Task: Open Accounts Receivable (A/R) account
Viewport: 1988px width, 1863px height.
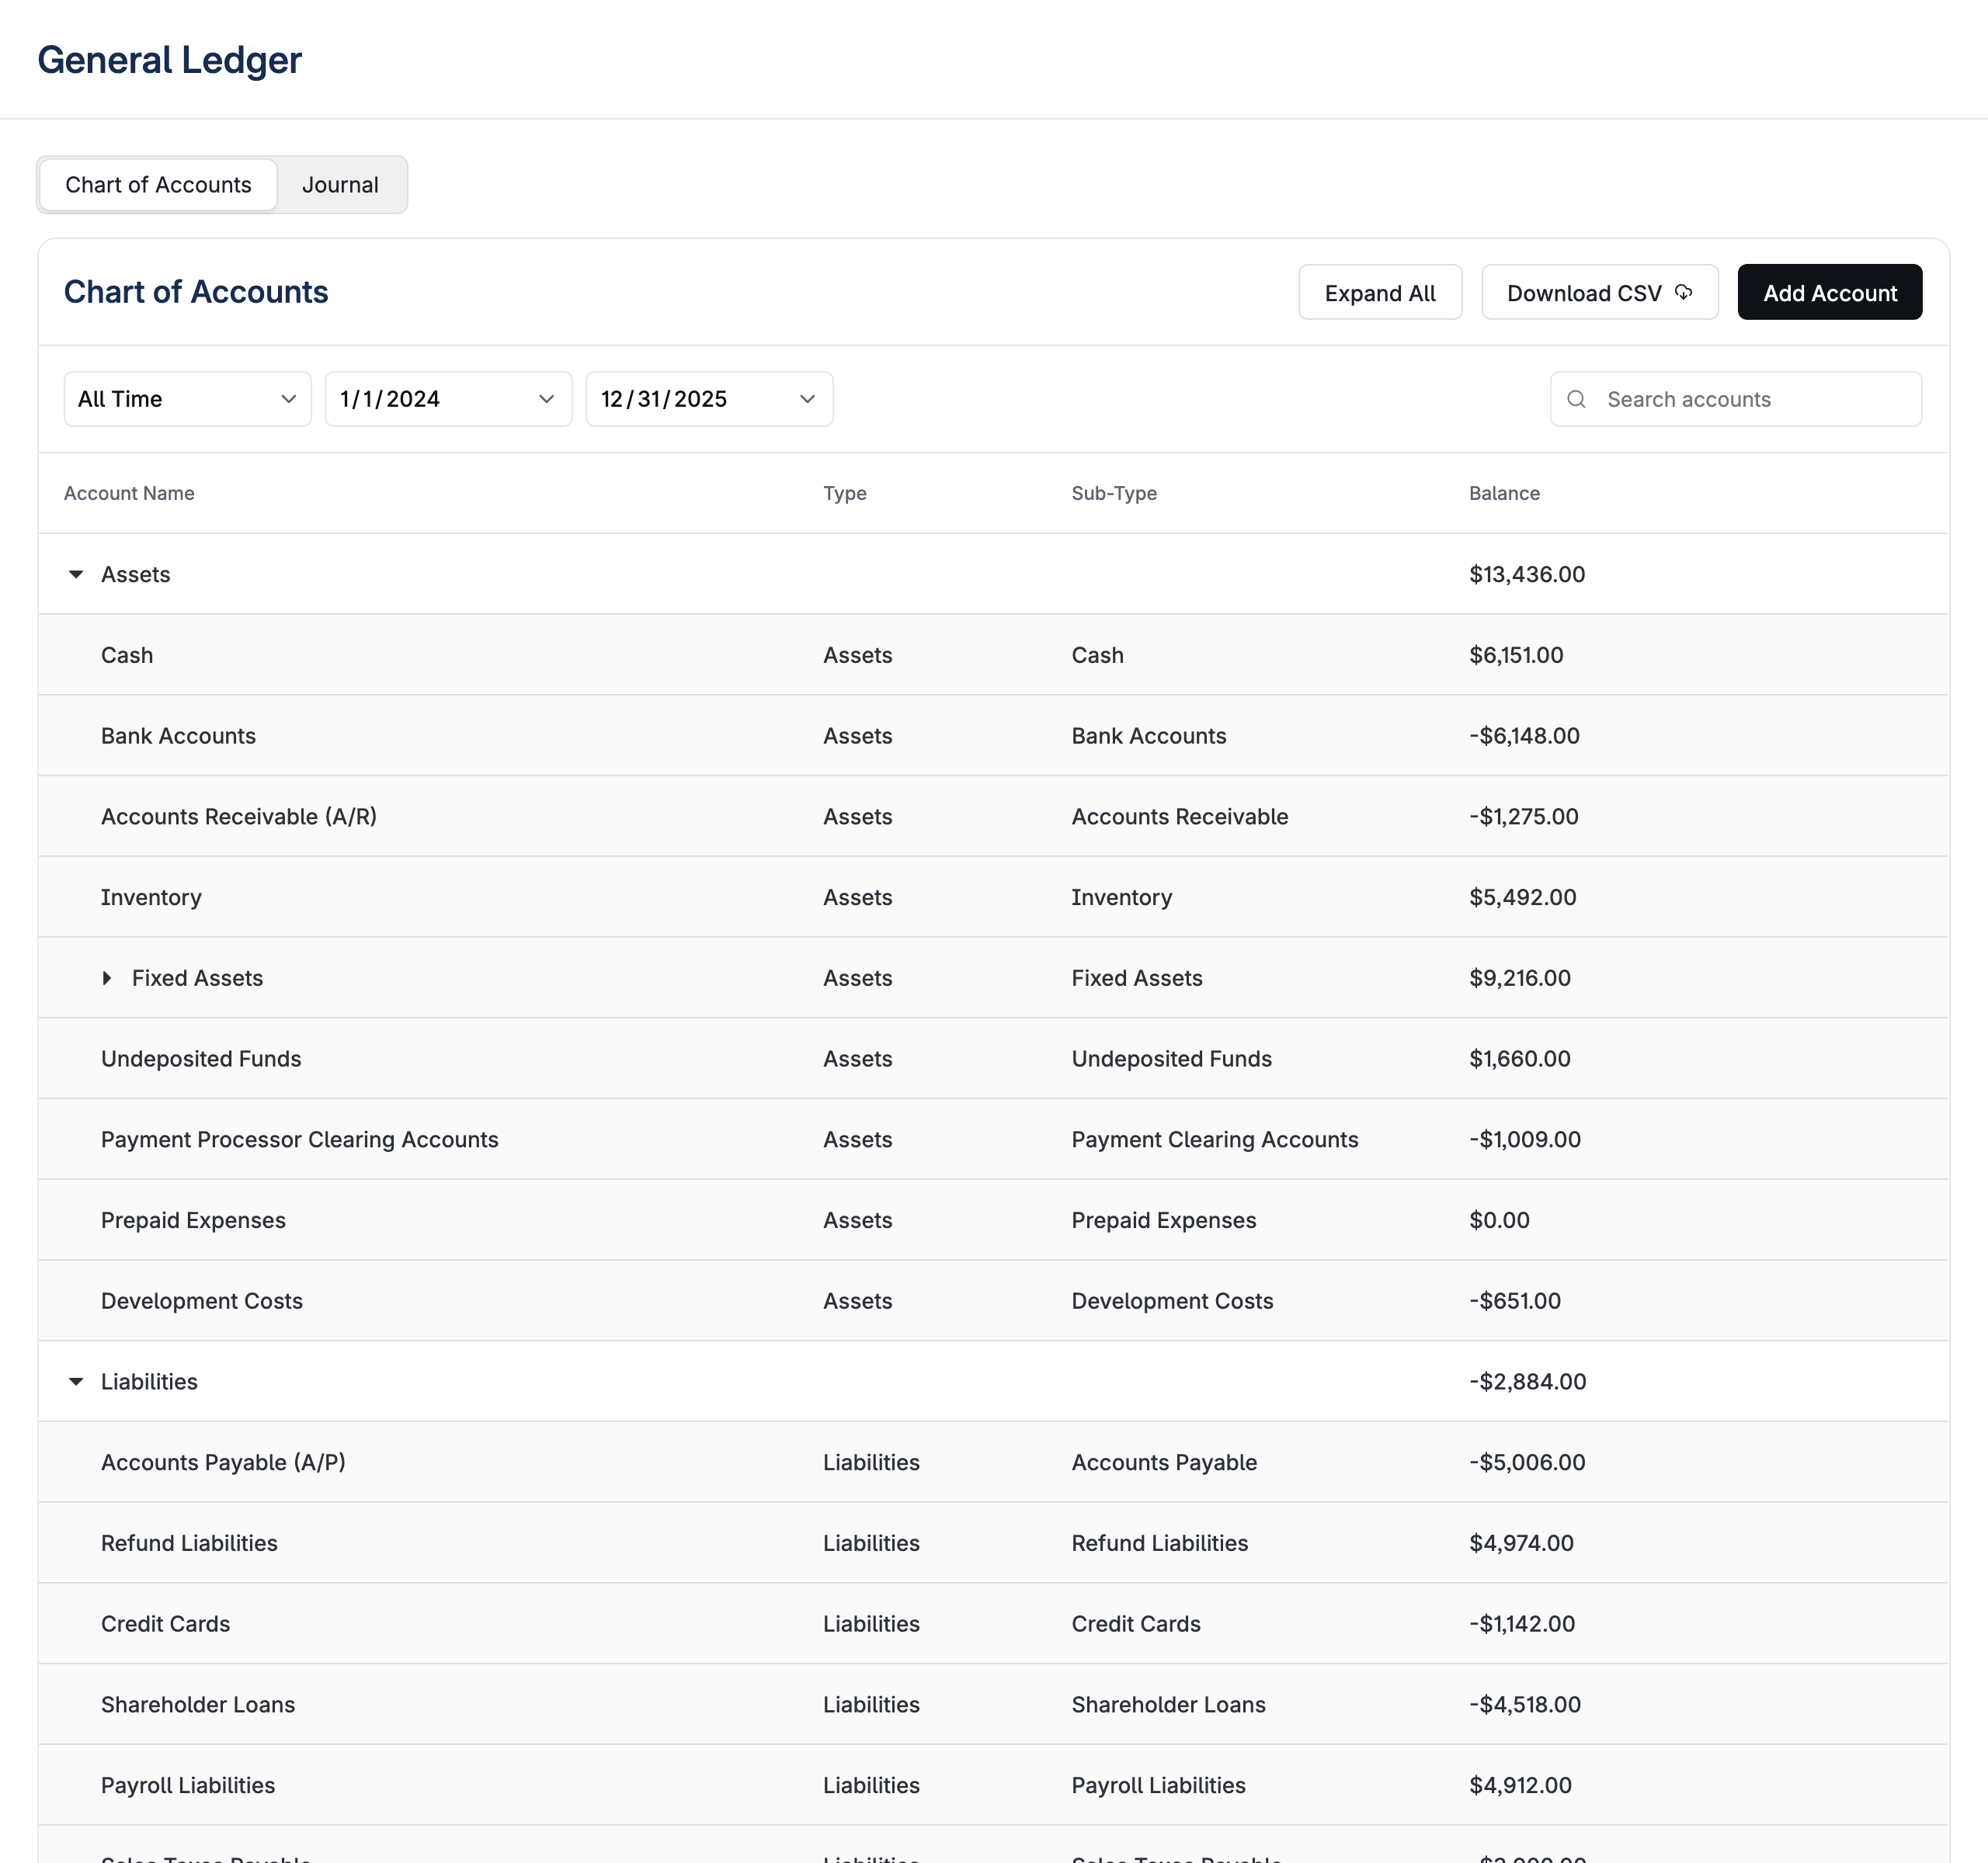Action: [x=239, y=817]
